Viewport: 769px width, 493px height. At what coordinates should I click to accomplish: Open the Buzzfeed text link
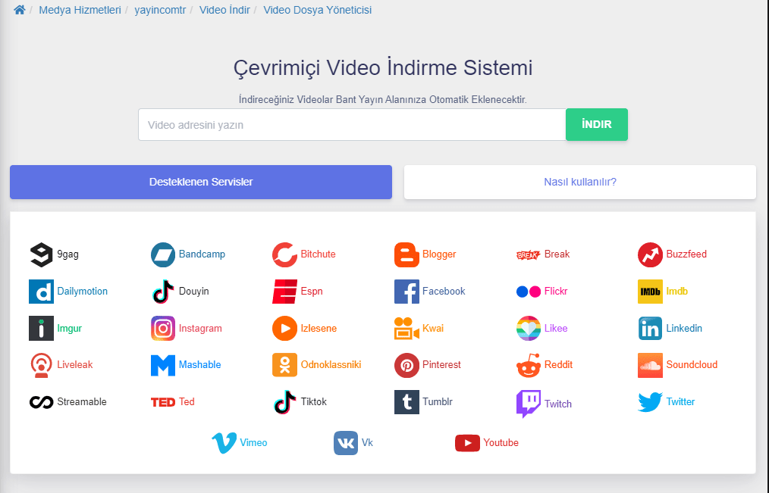tap(686, 254)
